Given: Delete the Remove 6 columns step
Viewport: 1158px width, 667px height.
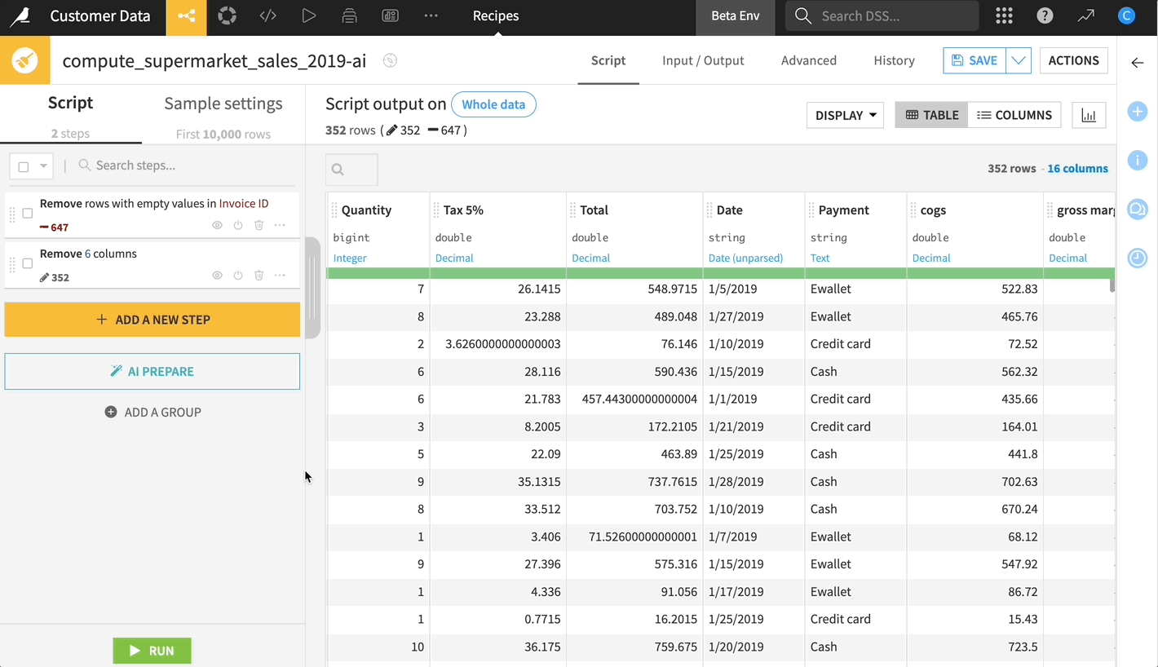Looking at the screenshot, I should [x=259, y=276].
